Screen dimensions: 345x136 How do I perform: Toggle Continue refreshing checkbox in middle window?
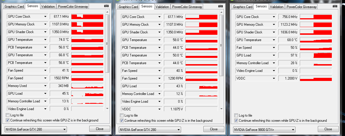(122, 121)
